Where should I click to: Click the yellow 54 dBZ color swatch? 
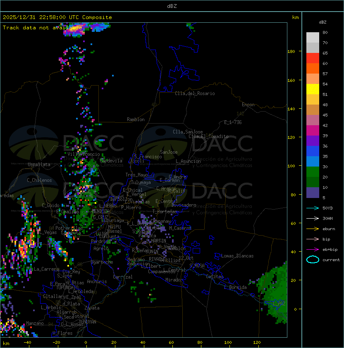[x=313, y=89]
